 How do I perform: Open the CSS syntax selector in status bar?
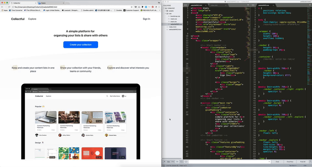(x=305, y=165)
